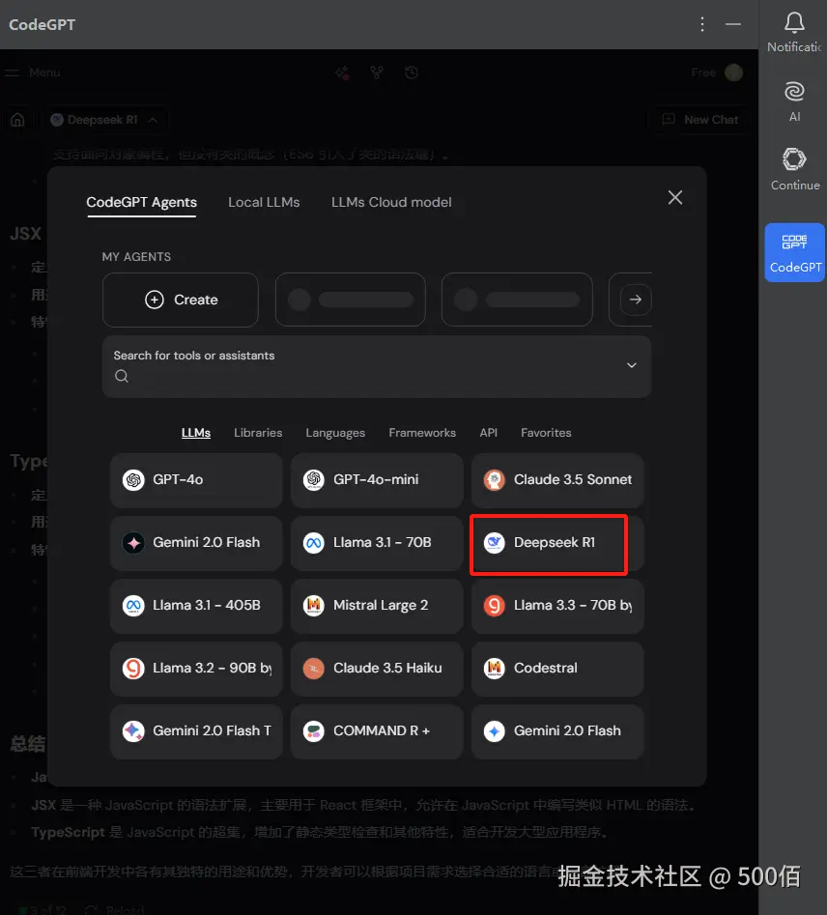Click the Gemini 2.0 Flash star icon in second row
The image size is (827, 915).
(x=133, y=543)
